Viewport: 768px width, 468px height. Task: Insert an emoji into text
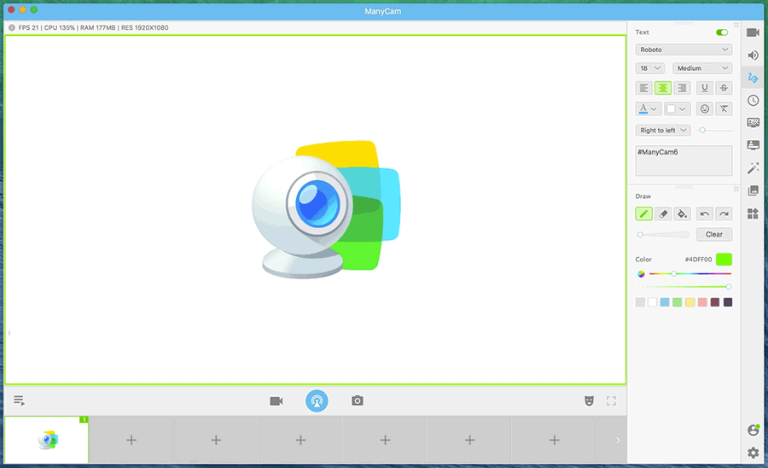pos(704,108)
